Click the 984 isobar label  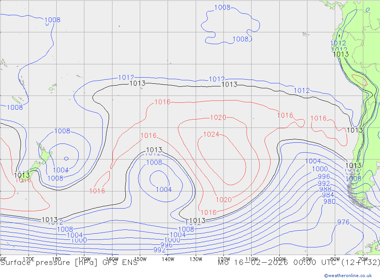pos(328,195)
